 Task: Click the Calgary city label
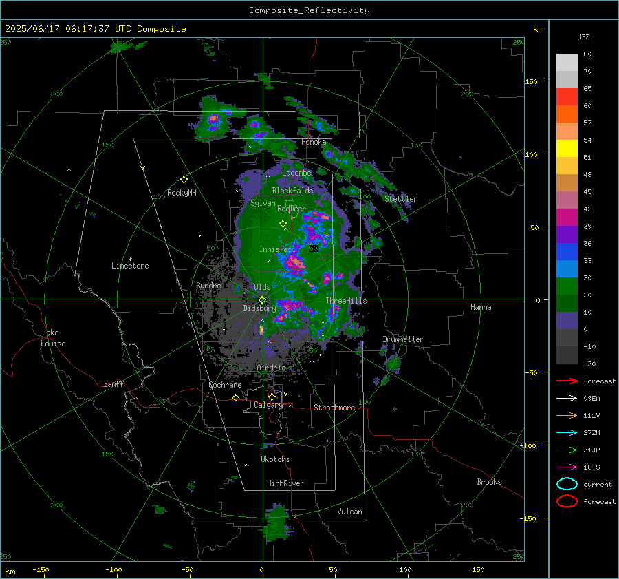point(268,405)
